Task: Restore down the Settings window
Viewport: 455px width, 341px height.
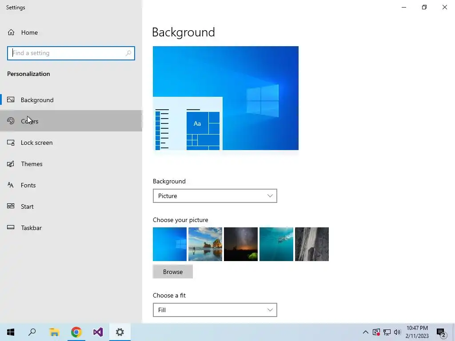Action: (x=424, y=7)
